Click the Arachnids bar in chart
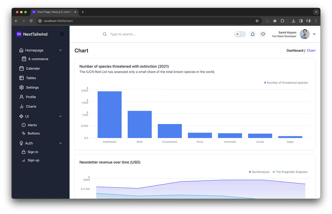The image size is (332, 214). [x=230, y=136]
